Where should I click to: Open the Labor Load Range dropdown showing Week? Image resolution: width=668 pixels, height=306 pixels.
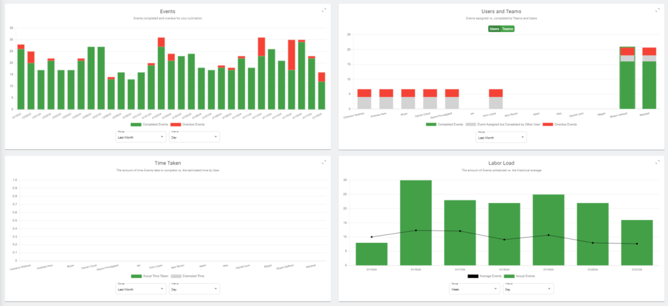475,288
